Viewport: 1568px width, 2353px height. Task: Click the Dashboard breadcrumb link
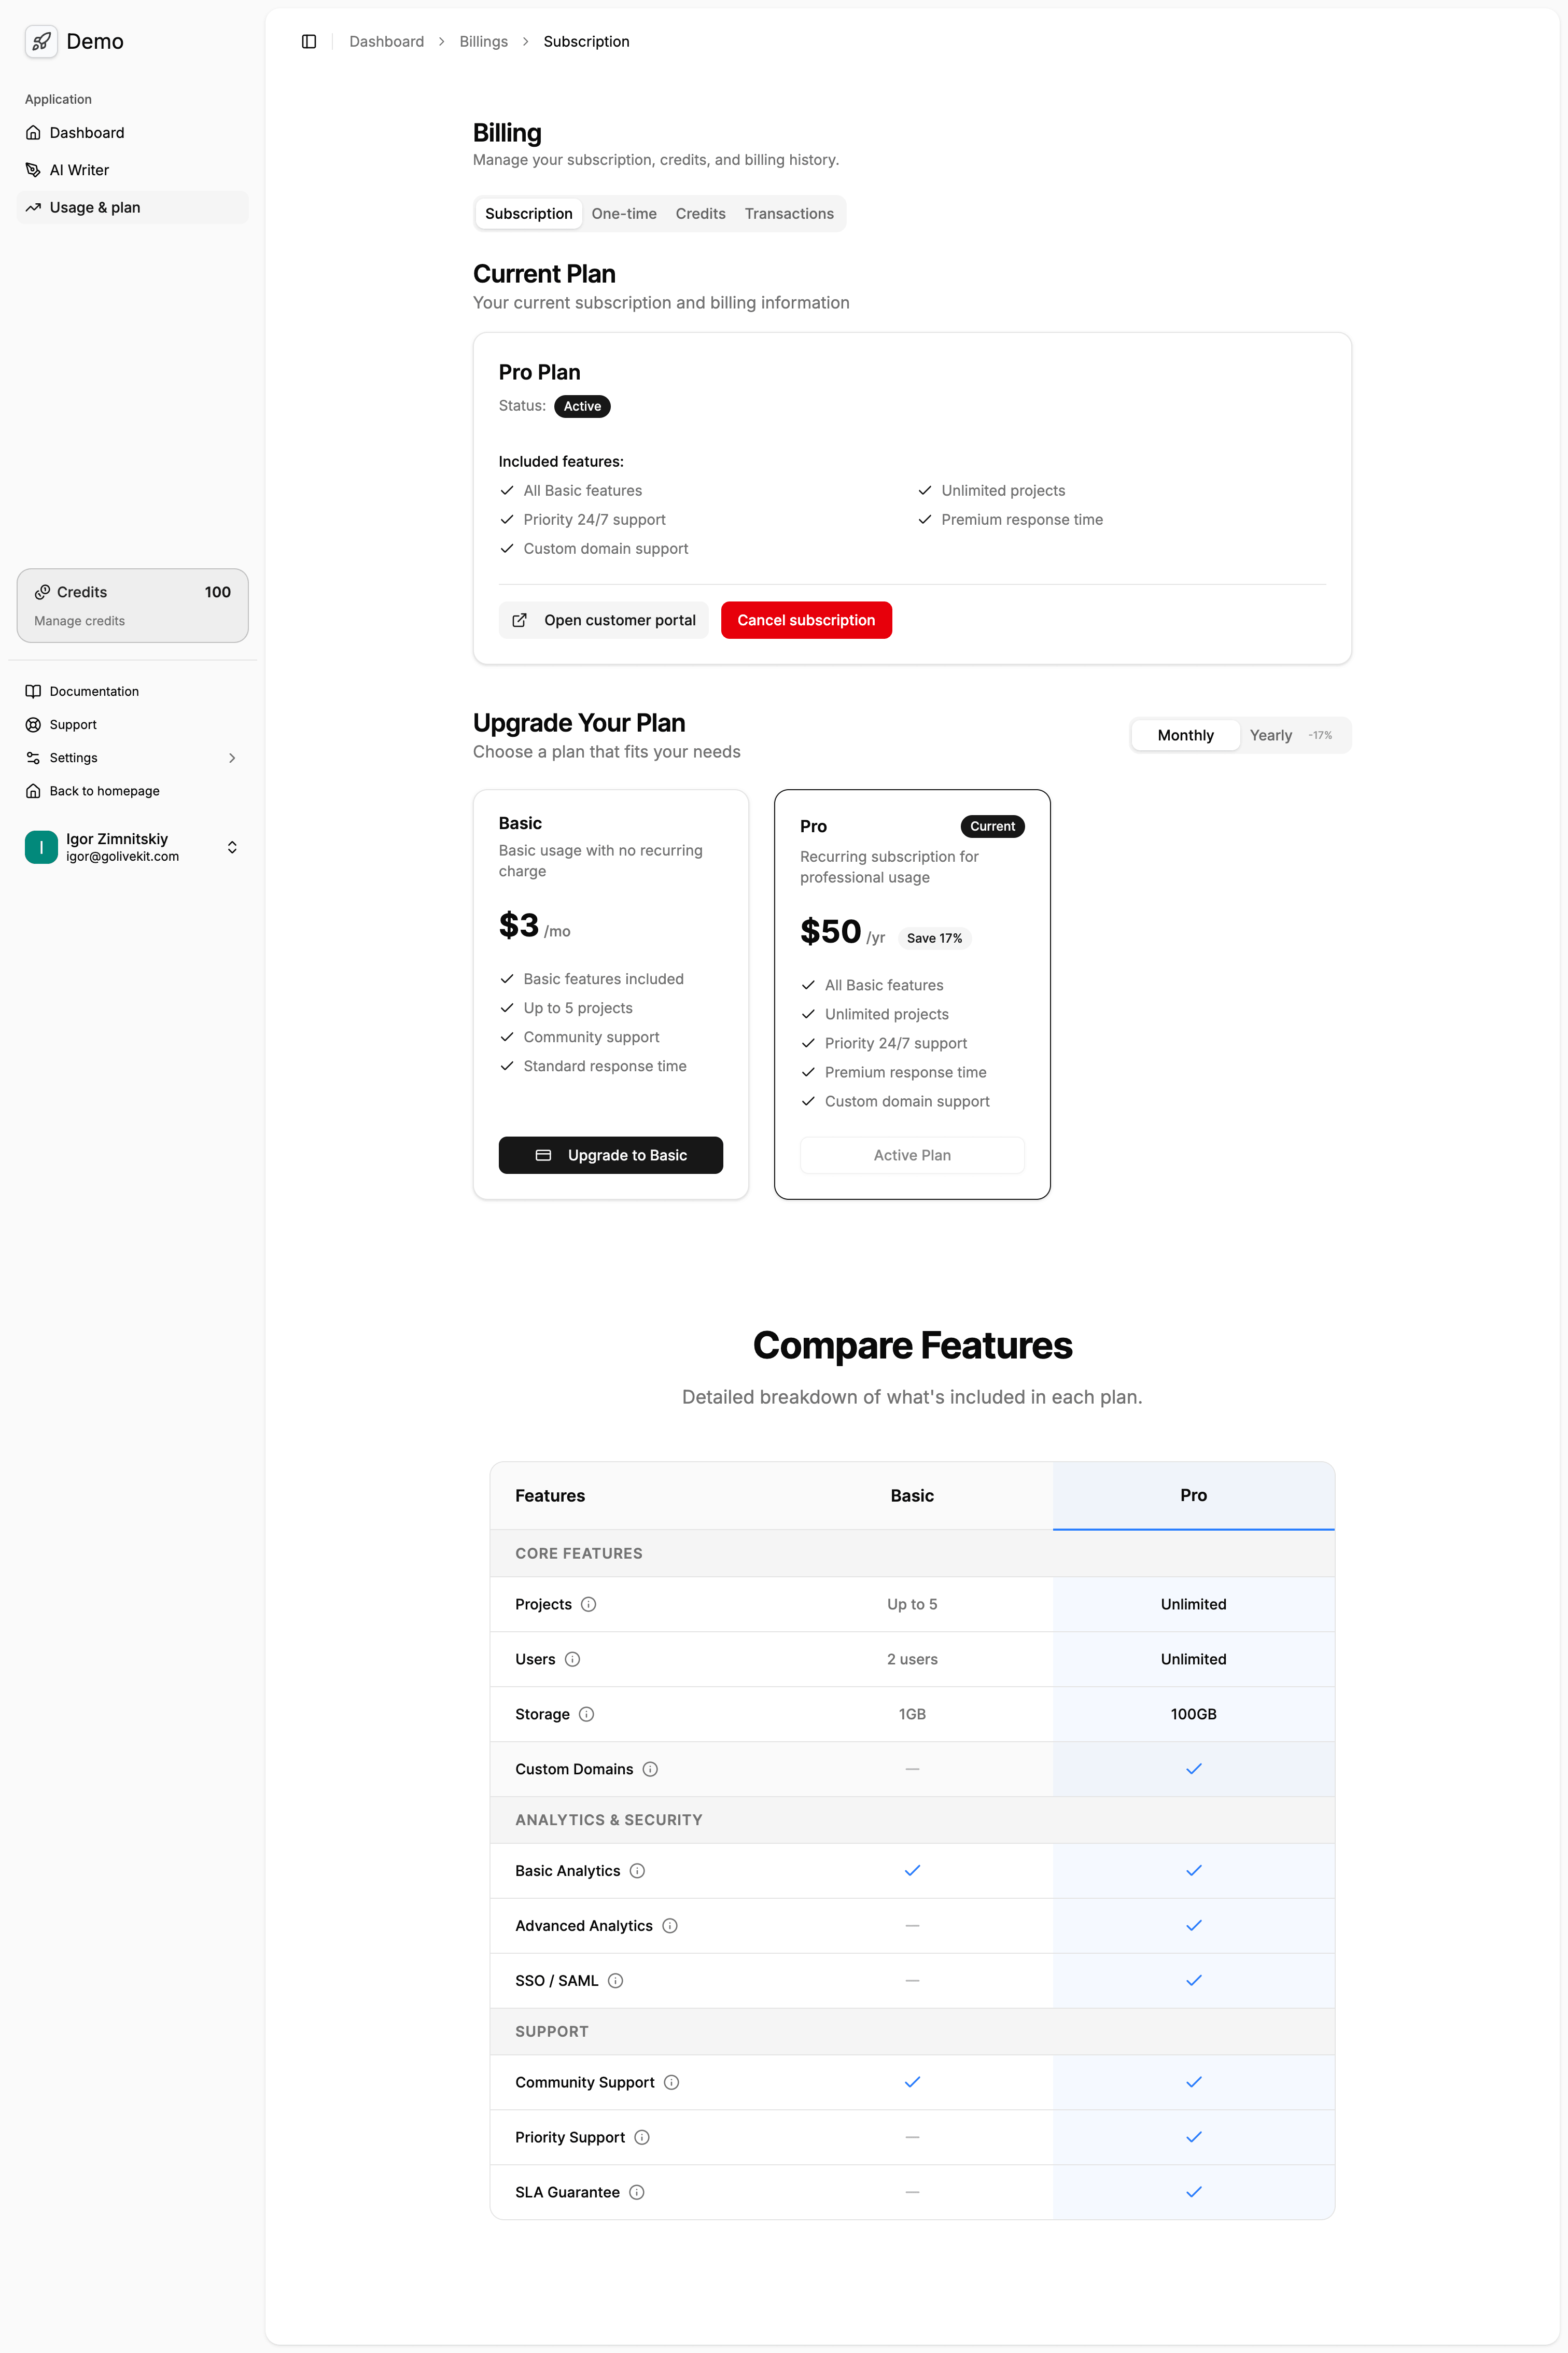click(x=386, y=41)
